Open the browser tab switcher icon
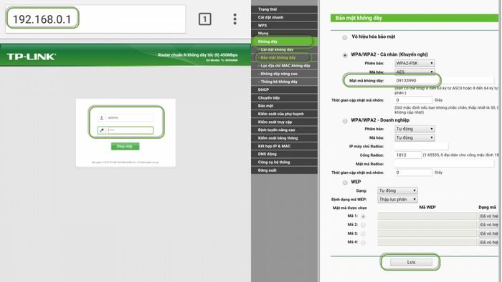The height and width of the screenshot is (282, 502). tap(205, 19)
